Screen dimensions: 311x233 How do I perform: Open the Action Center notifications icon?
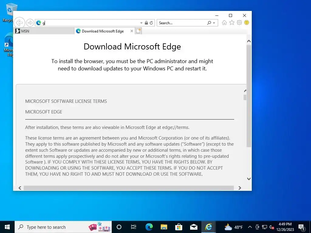[302, 227]
